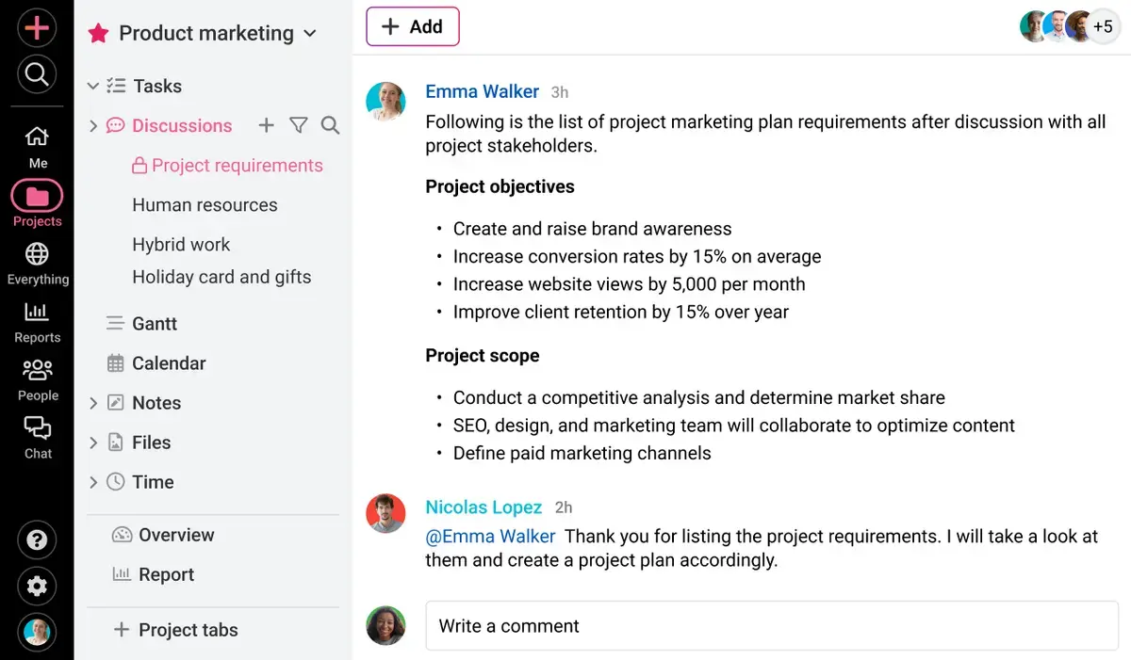Open the Product marketing project dropdown
The height and width of the screenshot is (660, 1131).
click(x=310, y=34)
